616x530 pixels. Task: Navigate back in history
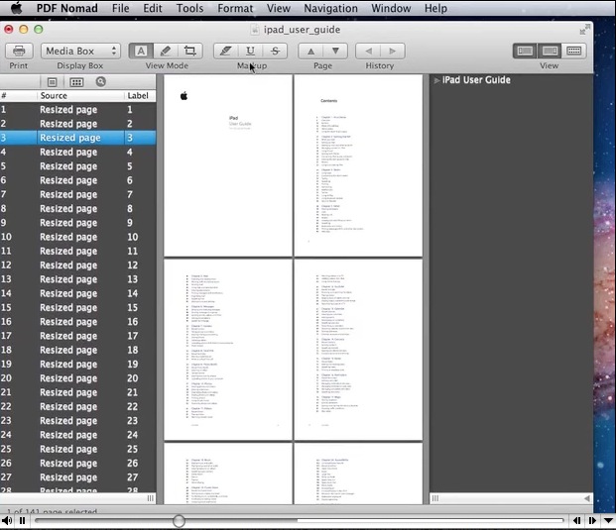pyautogui.click(x=368, y=51)
